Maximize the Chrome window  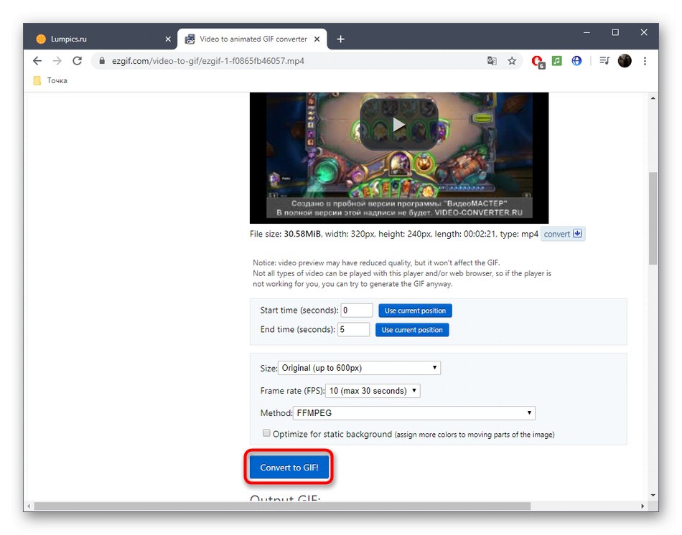click(x=615, y=32)
